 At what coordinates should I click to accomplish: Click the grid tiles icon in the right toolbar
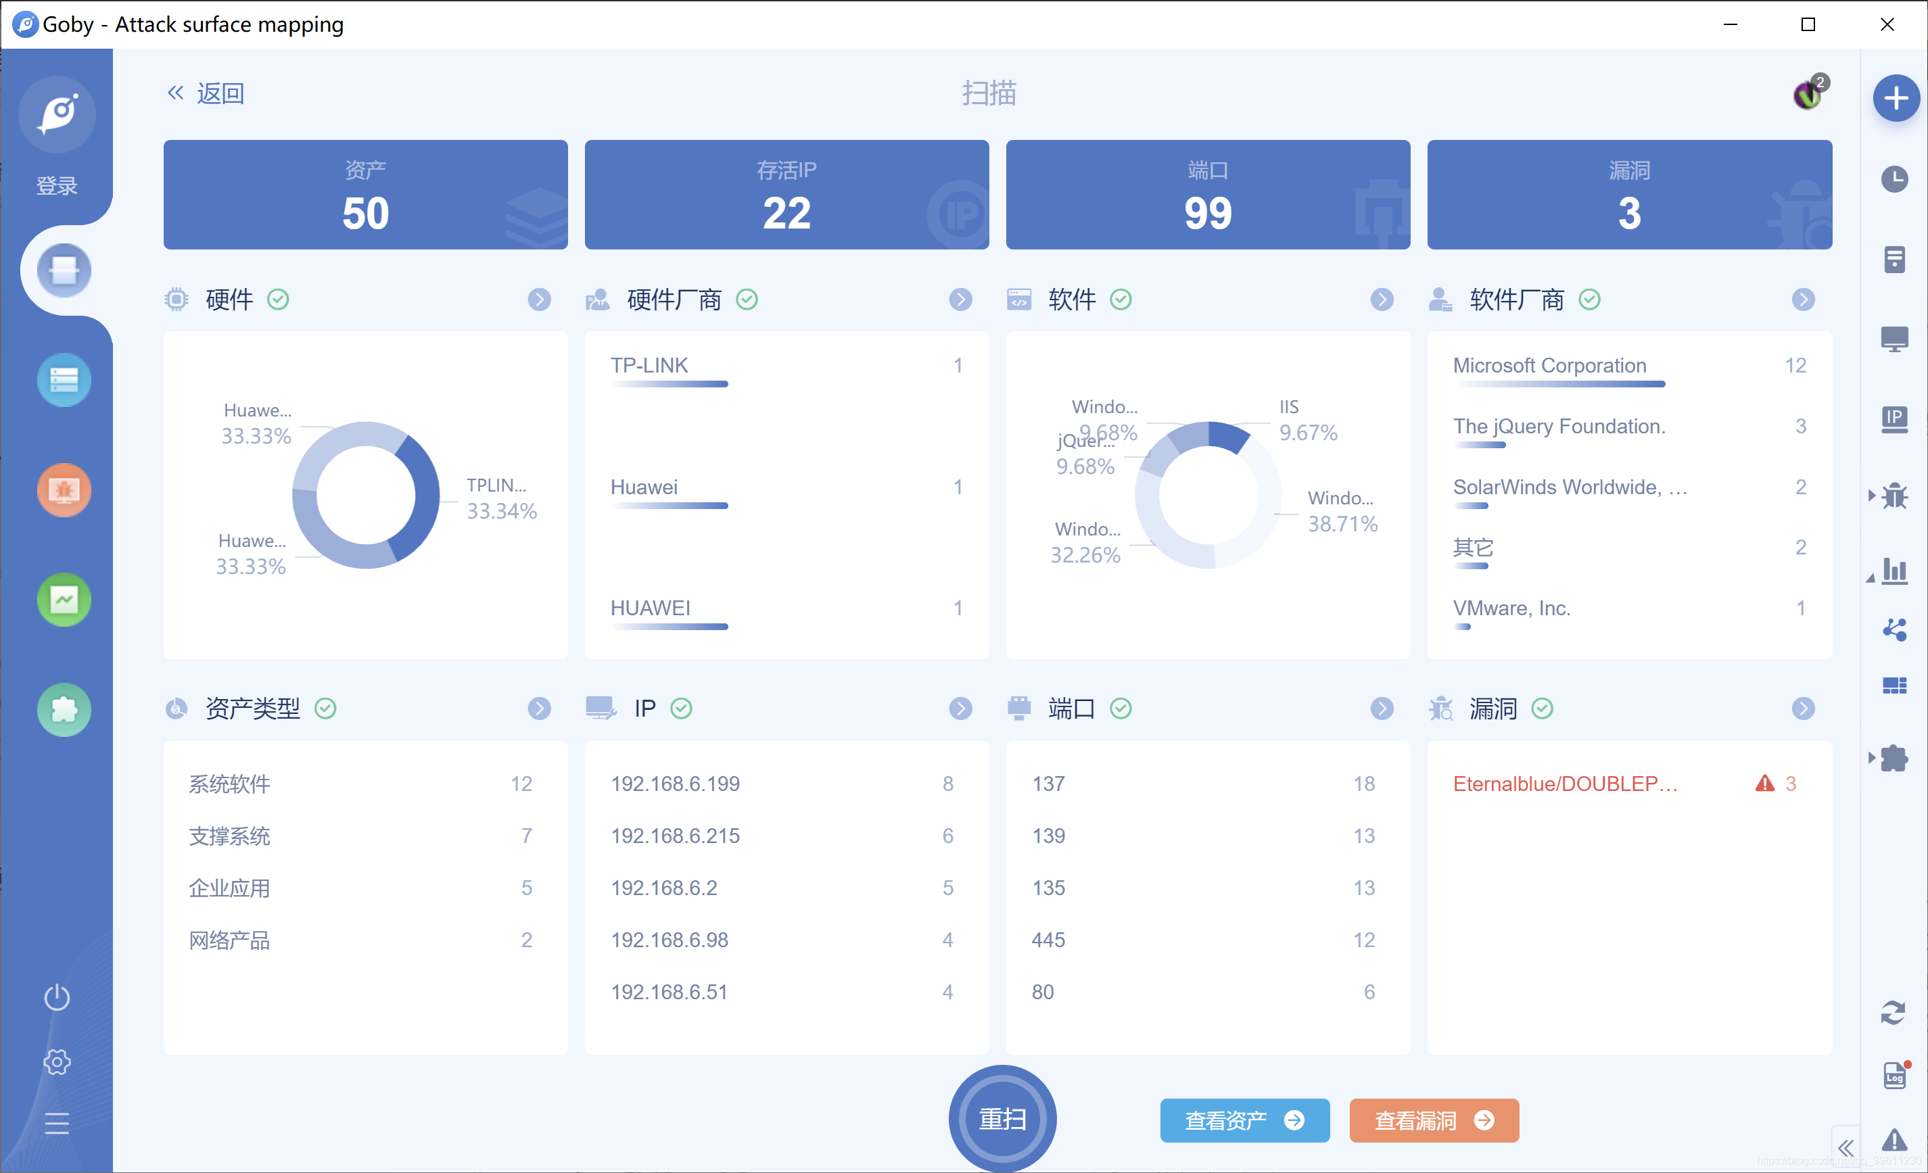pos(1894,686)
